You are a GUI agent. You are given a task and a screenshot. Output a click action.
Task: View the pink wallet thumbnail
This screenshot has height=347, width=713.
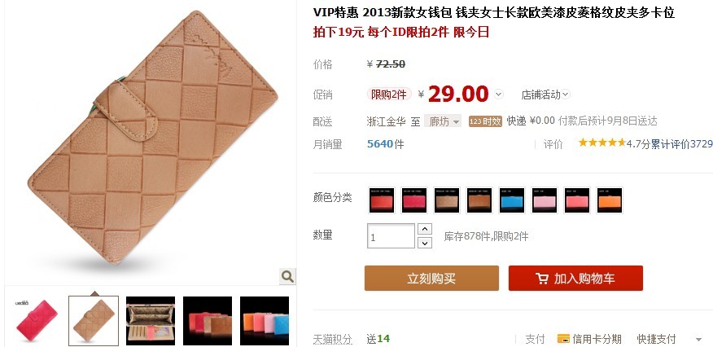pos(37,321)
